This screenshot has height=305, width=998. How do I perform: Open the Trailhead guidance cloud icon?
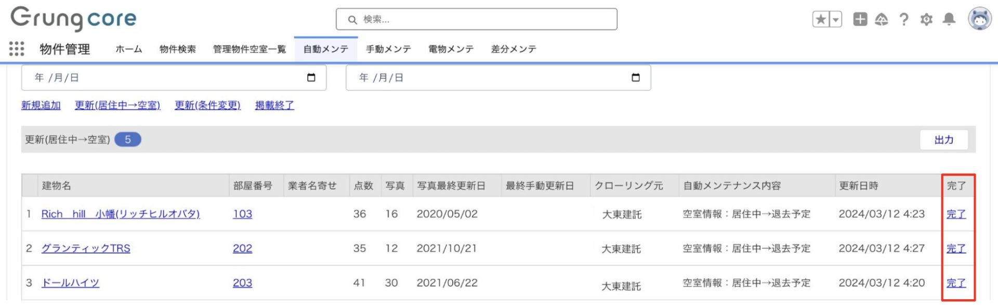click(882, 20)
